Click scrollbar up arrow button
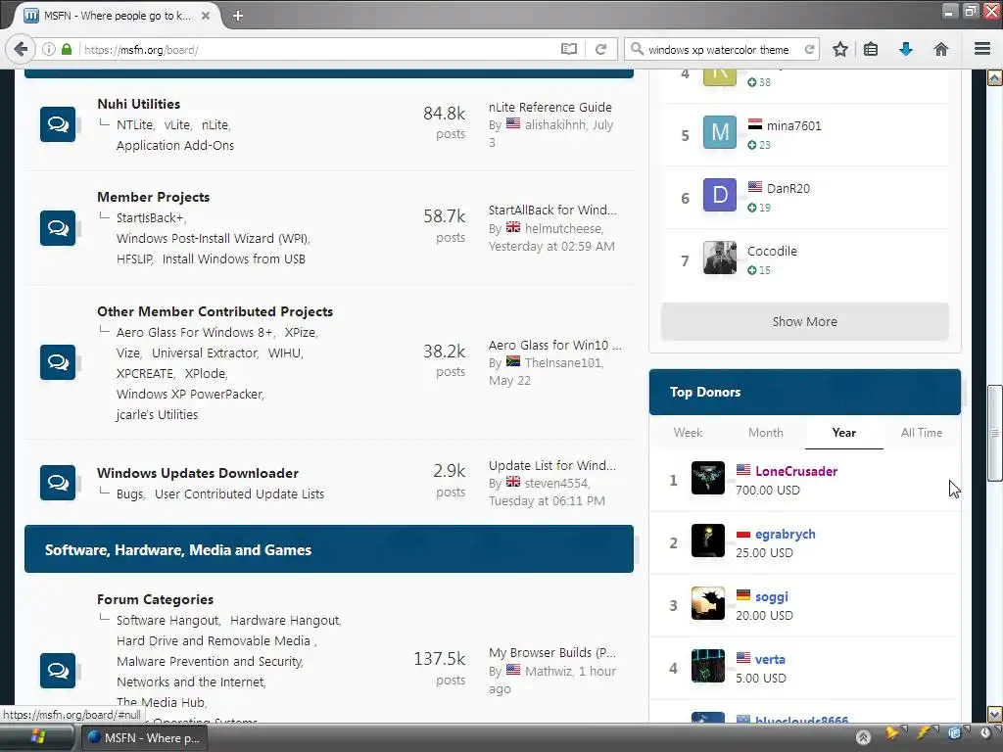The image size is (1003, 752). 995,78
